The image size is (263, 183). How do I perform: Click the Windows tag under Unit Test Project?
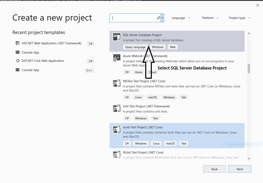[x=140, y=118]
